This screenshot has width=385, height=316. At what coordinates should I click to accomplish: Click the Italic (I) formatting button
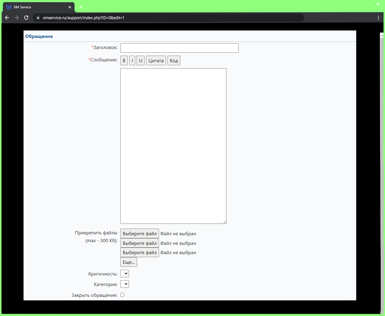click(x=132, y=61)
